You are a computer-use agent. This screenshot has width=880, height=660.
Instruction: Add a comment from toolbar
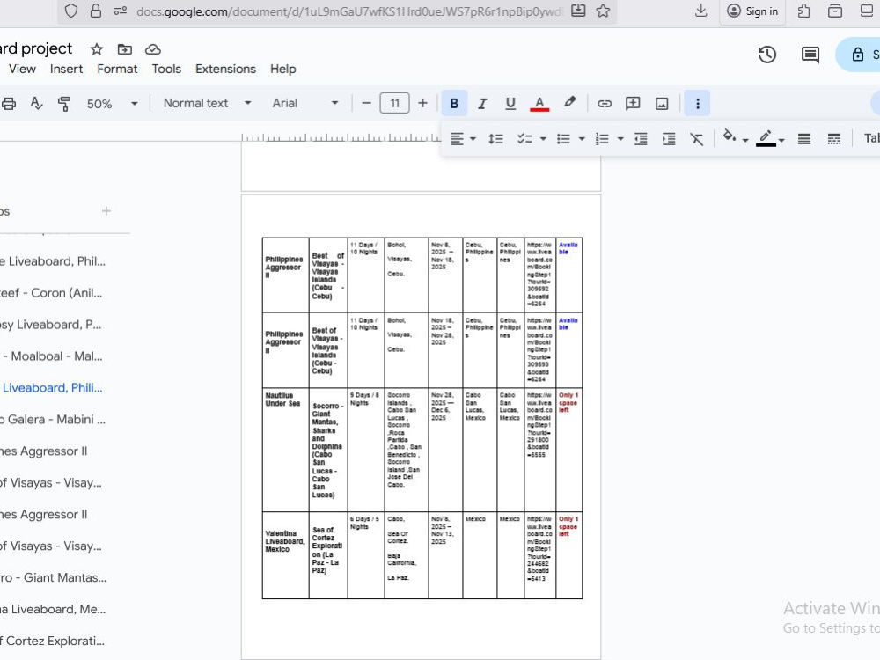coord(633,103)
